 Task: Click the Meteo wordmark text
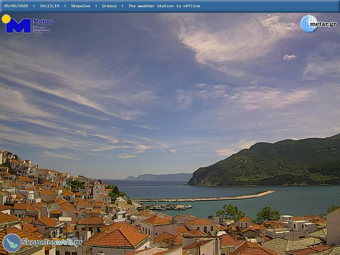coord(43,22)
